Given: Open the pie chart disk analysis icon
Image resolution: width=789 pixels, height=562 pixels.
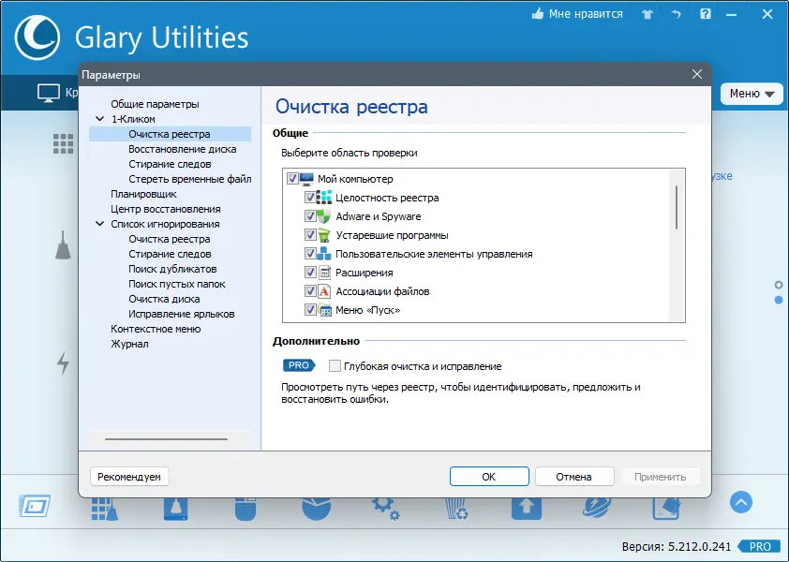Looking at the screenshot, I should coord(316,509).
